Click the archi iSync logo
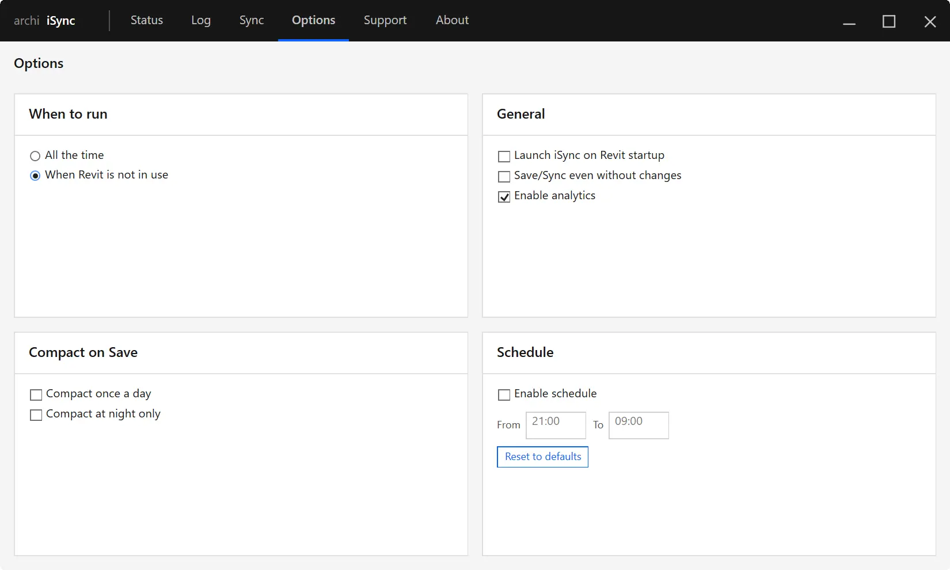Image resolution: width=950 pixels, height=570 pixels. 45,20
